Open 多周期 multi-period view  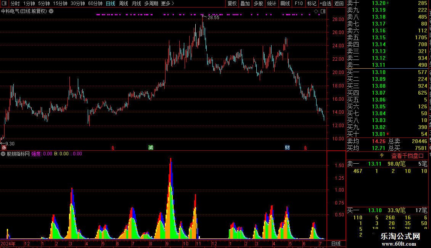[x=151, y=3]
